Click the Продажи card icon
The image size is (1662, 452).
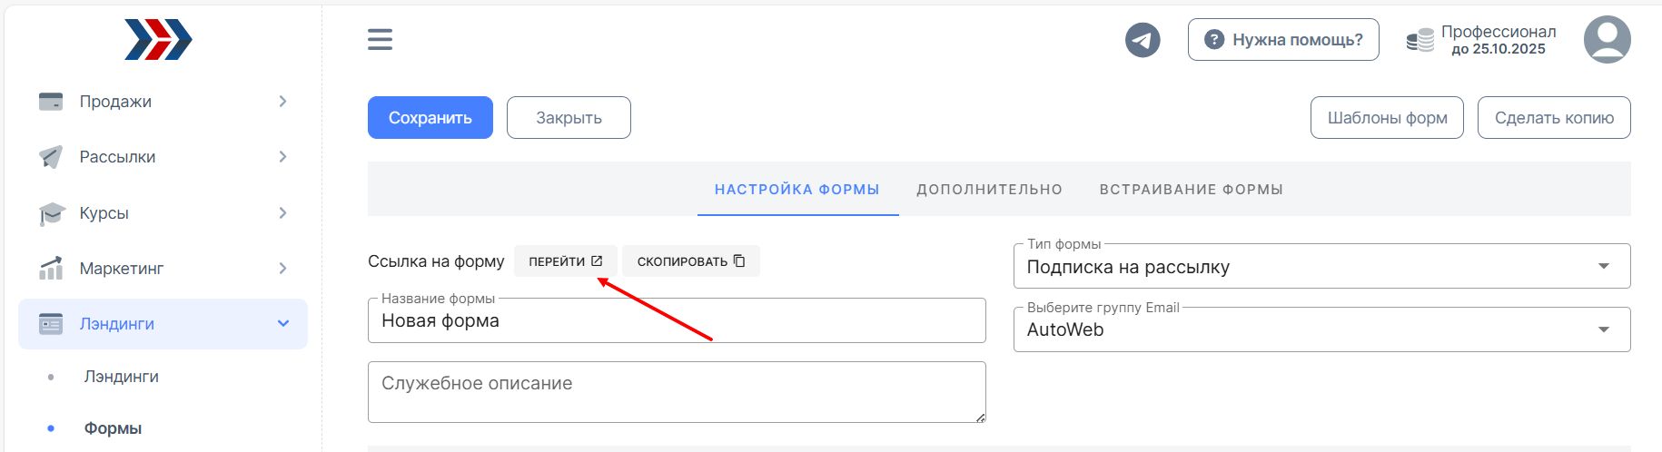[51, 102]
